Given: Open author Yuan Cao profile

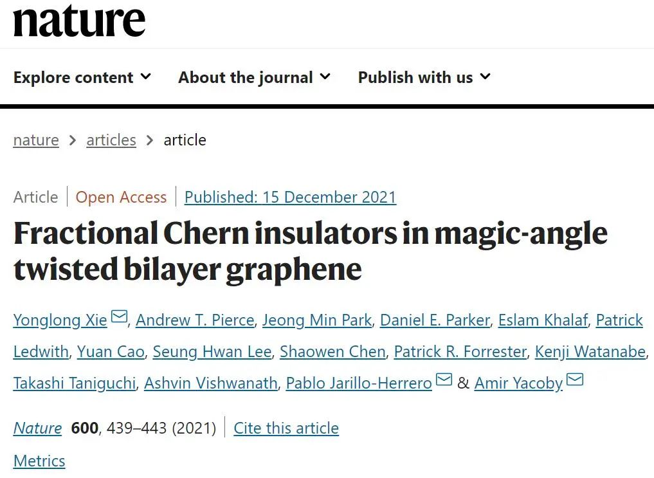Looking at the screenshot, I should point(111,352).
